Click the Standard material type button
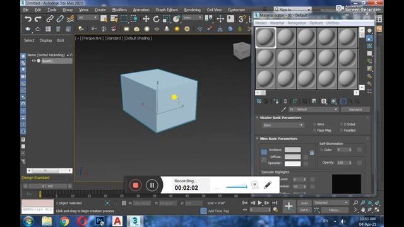Viewport: 404px width, 227px height. [355, 110]
